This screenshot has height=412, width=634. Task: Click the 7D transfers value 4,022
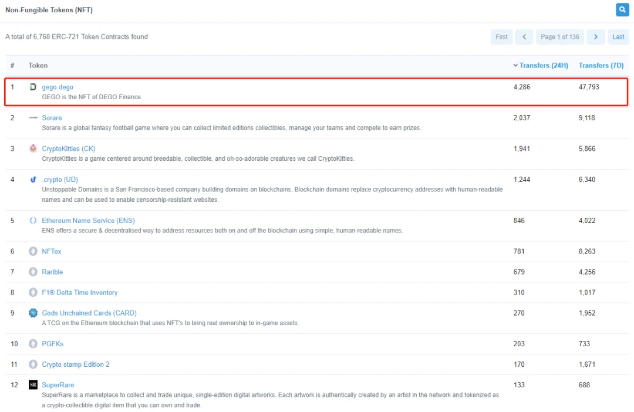pos(586,220)
